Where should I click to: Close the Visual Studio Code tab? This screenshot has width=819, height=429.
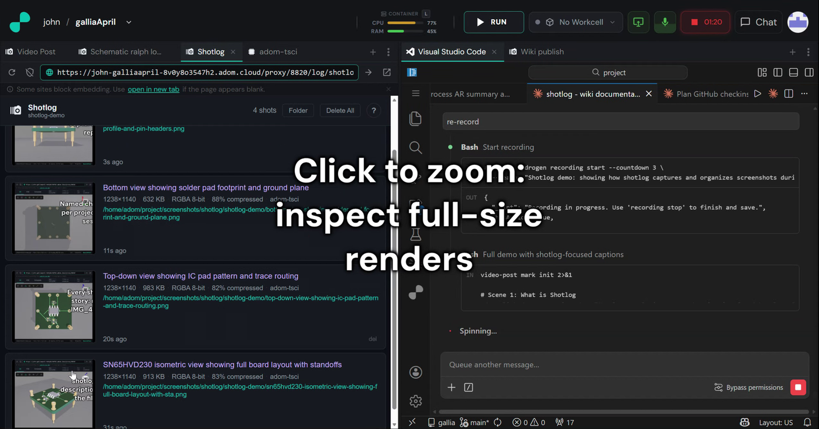[x=494, y=52]
